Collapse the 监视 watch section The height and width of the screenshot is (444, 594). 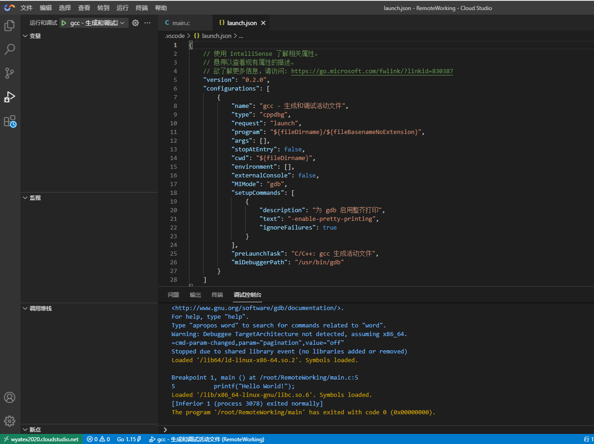[x=35, y=198]
